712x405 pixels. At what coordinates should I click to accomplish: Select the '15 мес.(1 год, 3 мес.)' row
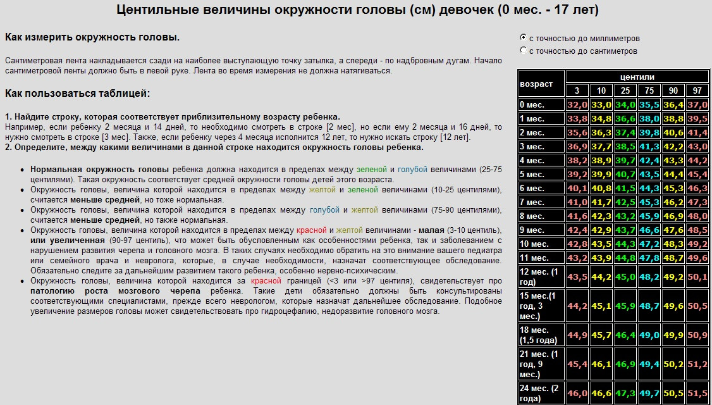(x=614, y=306)
